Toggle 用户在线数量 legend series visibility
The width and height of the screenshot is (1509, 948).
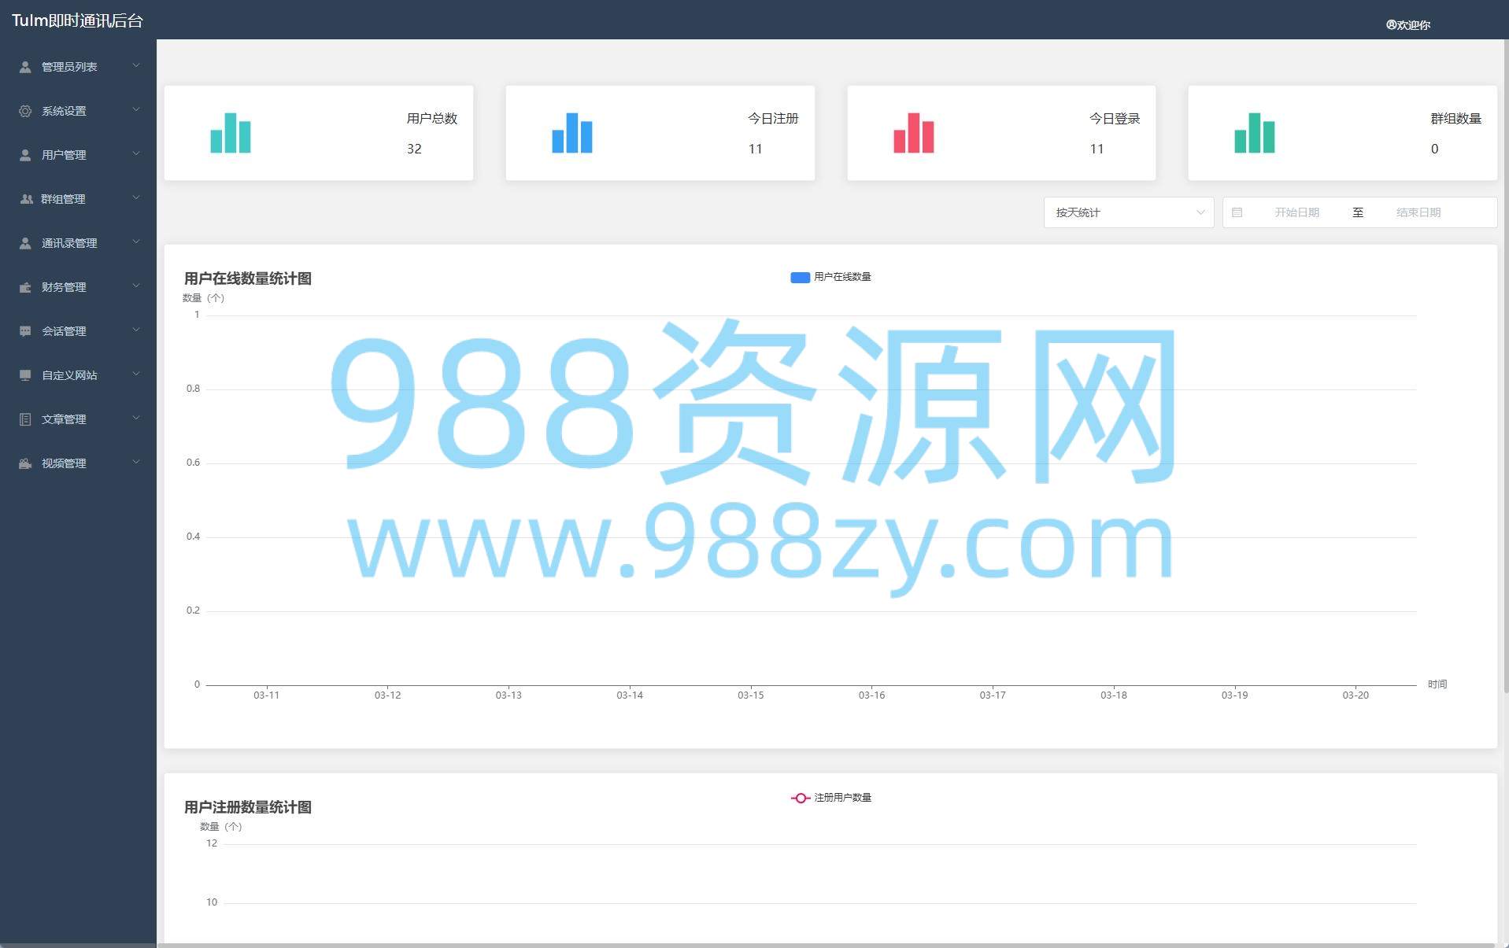pyautogui.click(x=830, y=277)
